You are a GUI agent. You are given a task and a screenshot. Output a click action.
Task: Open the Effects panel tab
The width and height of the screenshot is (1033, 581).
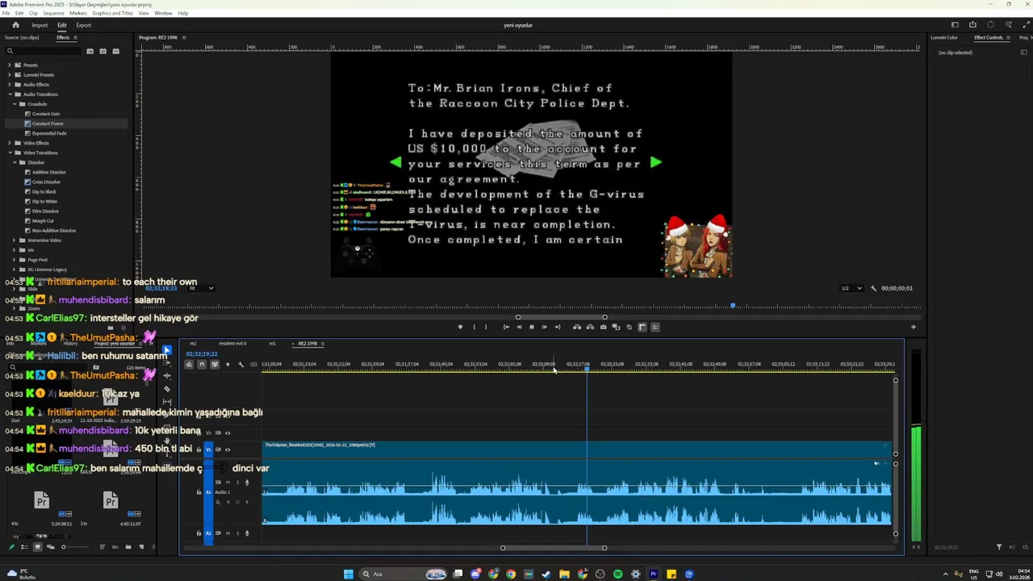click(x=63, y=37)
